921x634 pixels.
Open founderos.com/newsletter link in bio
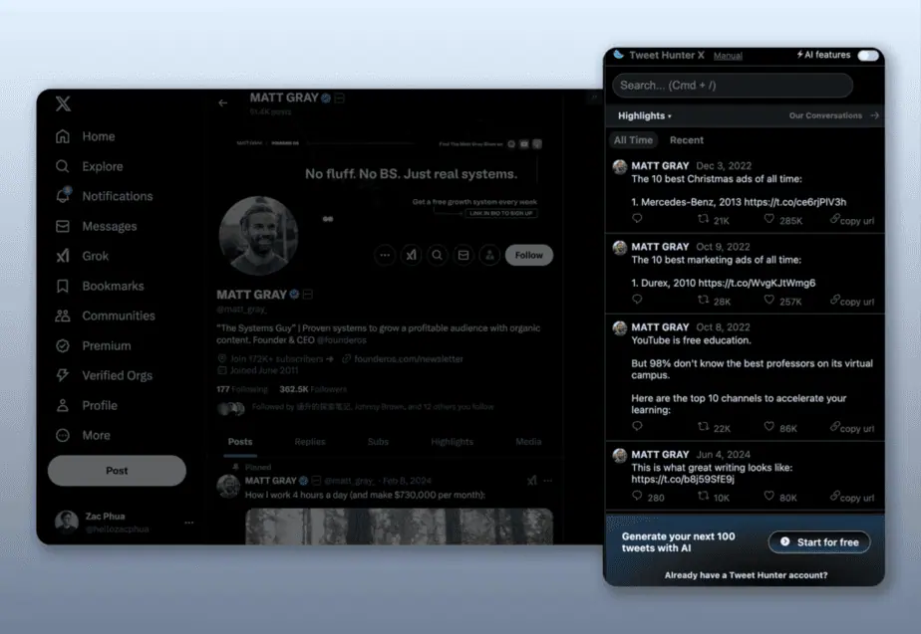(x=409, y=358)
